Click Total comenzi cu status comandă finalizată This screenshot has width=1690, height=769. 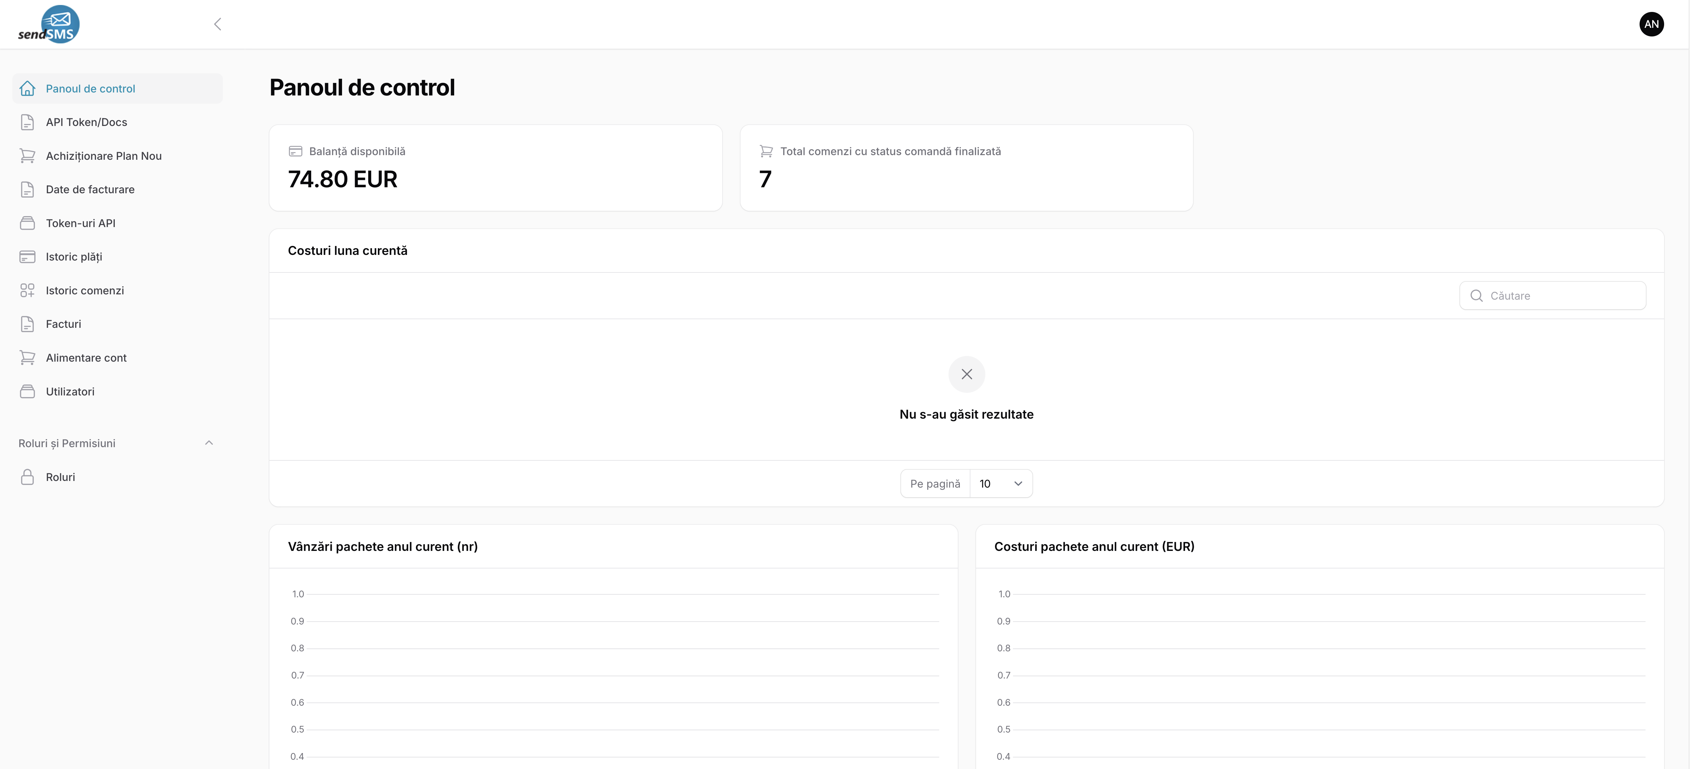click(890, 151)
